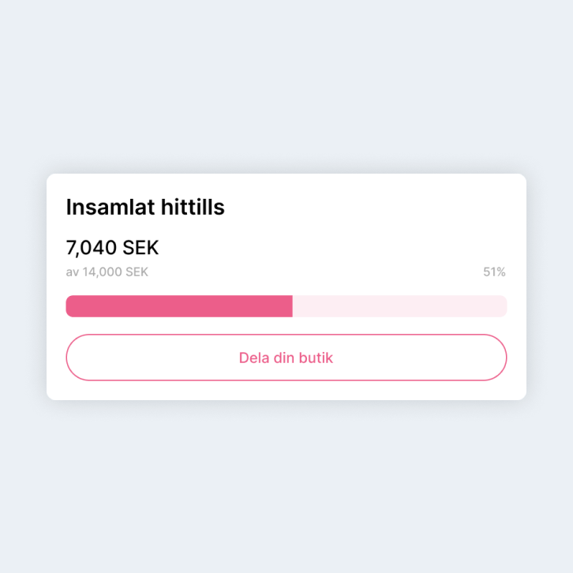Click the "7,040 SEK" collected amount
Viewport: 573px width, 573px height.
click(x=112, y=248)
